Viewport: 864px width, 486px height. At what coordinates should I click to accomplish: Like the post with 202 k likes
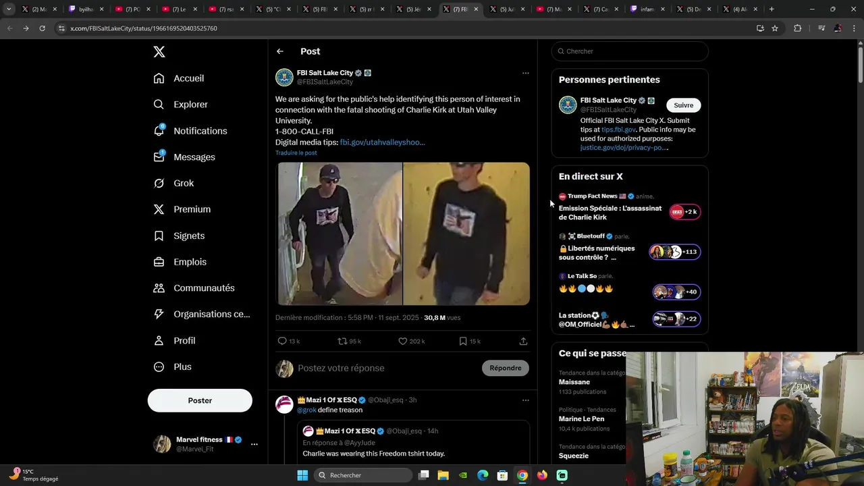[x=403, y=342]
